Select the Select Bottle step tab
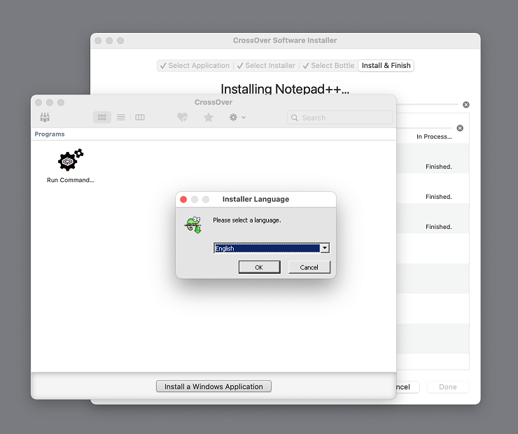 [x=329, y=65]
